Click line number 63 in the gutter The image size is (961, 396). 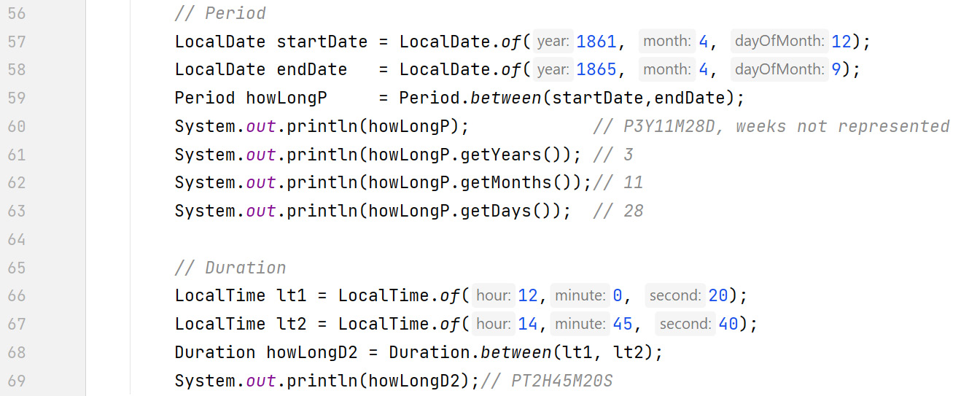[x=16, y=211]
